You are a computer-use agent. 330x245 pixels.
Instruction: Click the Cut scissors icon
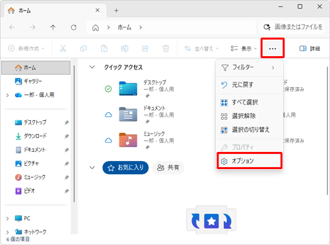click(x=63, y=48)
